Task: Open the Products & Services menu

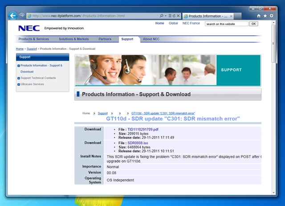Action: 34,39
